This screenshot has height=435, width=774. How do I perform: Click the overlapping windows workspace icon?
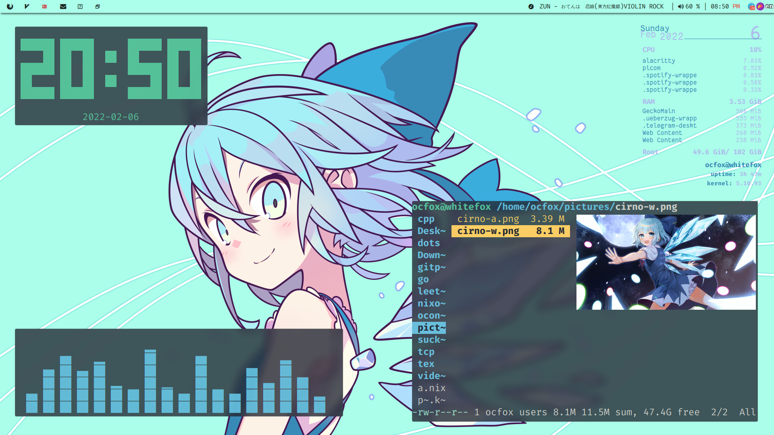tap(98, 6)
